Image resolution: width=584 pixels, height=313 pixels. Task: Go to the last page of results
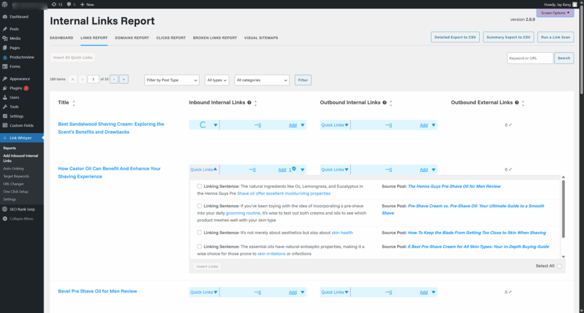coord(124,79)
